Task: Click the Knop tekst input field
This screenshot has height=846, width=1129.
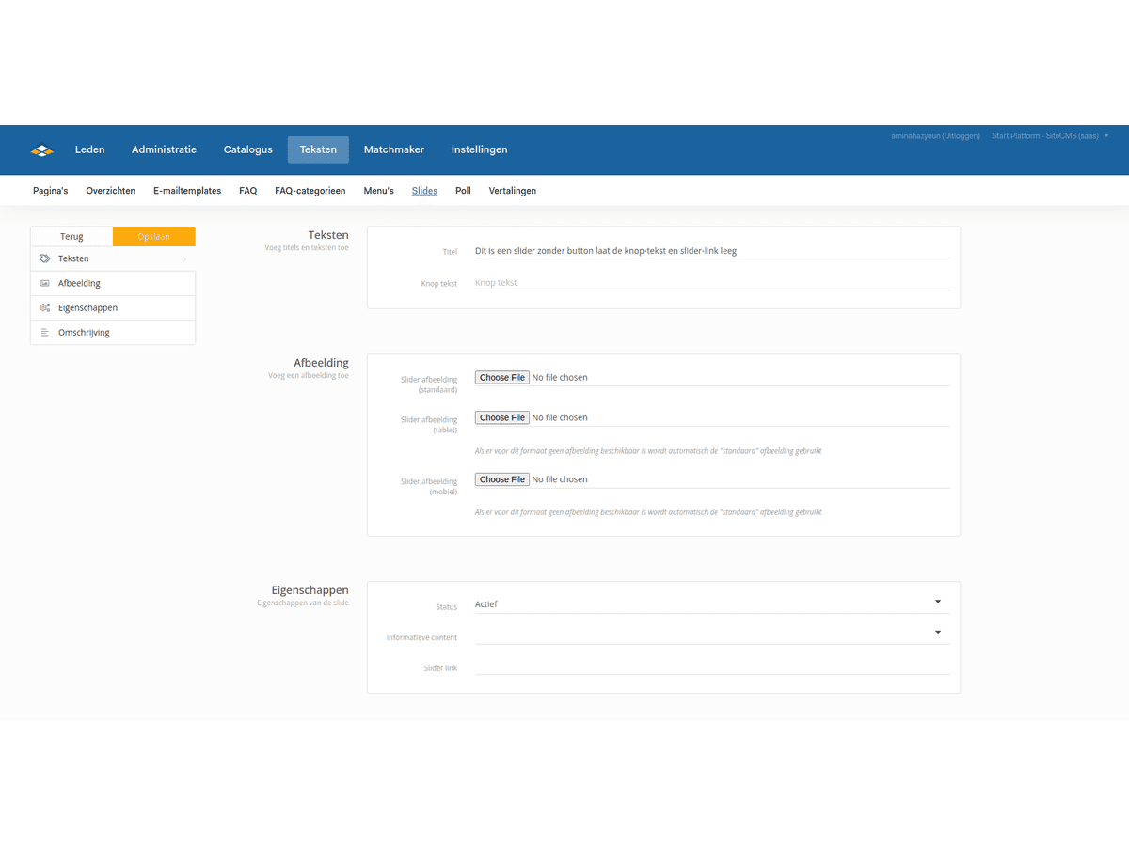Action: tap(711, 283)
